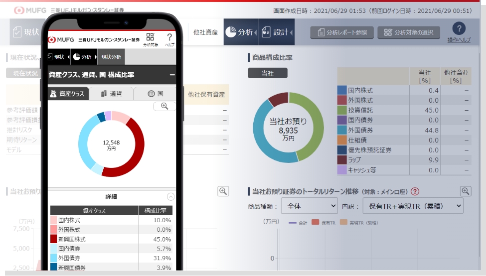Click the 0.4 value for 国内株式

coord(434,90)
